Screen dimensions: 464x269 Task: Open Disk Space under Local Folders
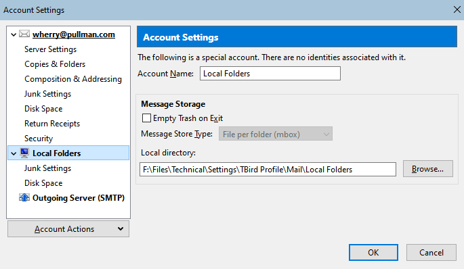click(43, 183)
